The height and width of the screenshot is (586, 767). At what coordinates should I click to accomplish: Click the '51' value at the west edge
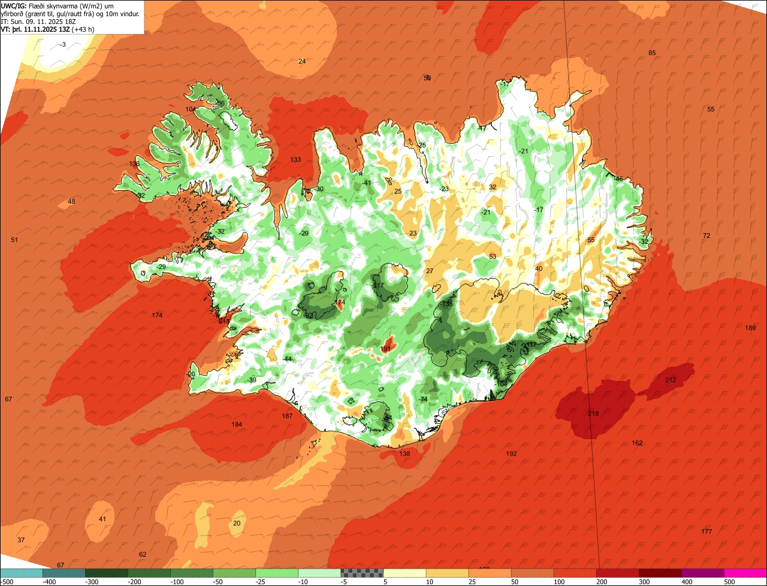pos(14,240)
